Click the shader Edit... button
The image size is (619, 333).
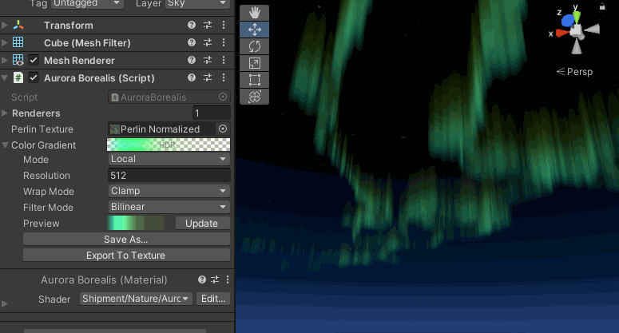click(213, 299)
